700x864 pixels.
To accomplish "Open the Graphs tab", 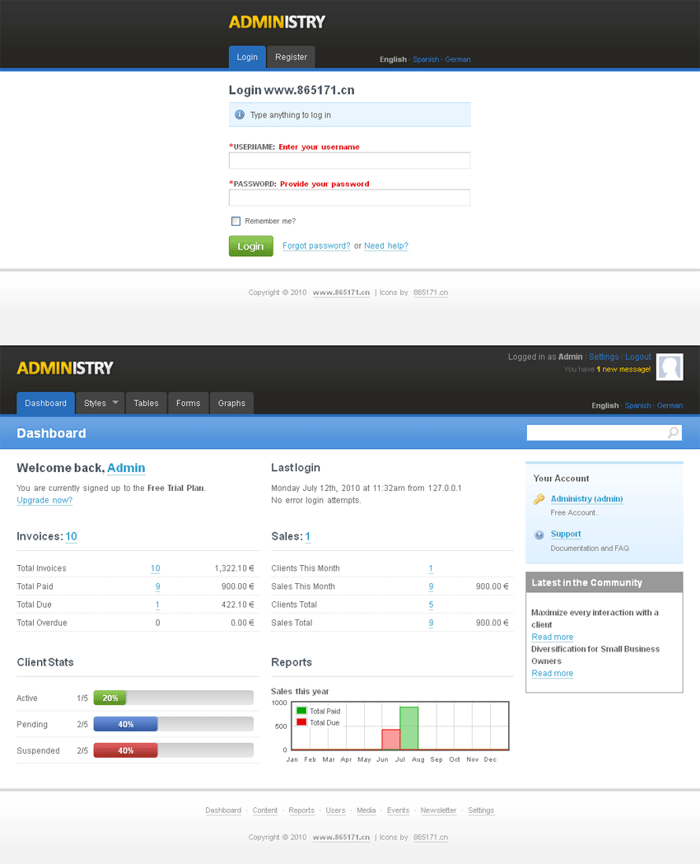I will pyautogui.click(x=231, y=404).
